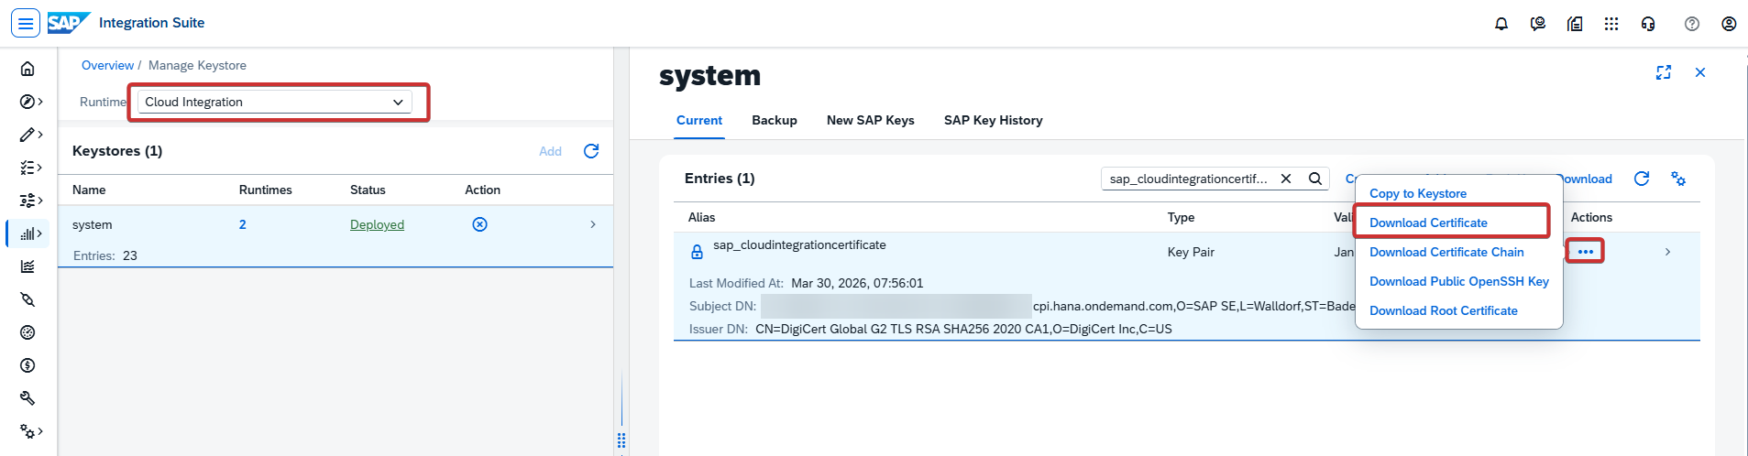Viewport: 1748px width, 456px height.
Task: Refresh the Entries table
Action: (1642, 179)
